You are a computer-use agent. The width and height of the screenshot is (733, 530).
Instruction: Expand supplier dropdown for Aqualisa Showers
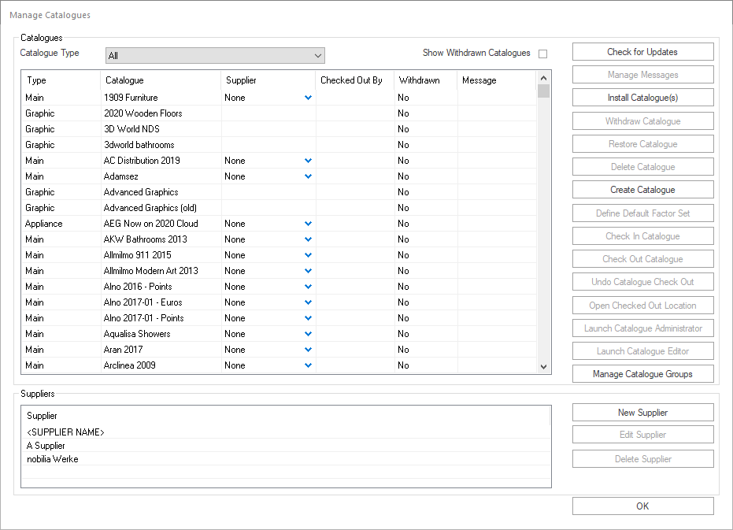coord(308,334)
